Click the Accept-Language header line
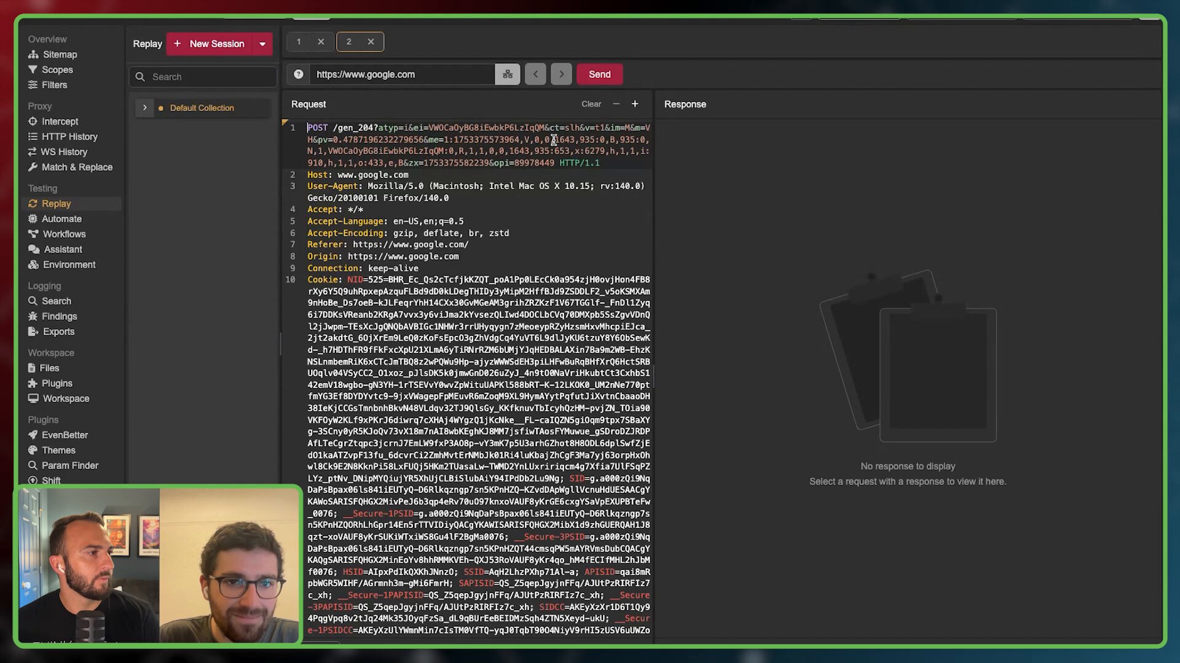 tap(385, 222)
